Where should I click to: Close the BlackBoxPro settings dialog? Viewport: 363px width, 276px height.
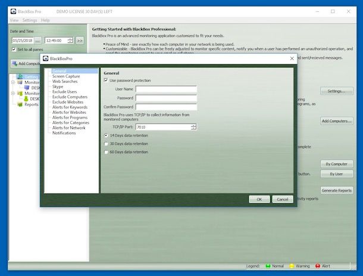pos(292,58)
